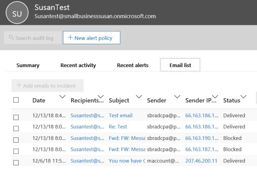The width and height of the screenshot is (257, 178).
Task: Click the Delivered status in Test email row
Action: tap(234, 115)
